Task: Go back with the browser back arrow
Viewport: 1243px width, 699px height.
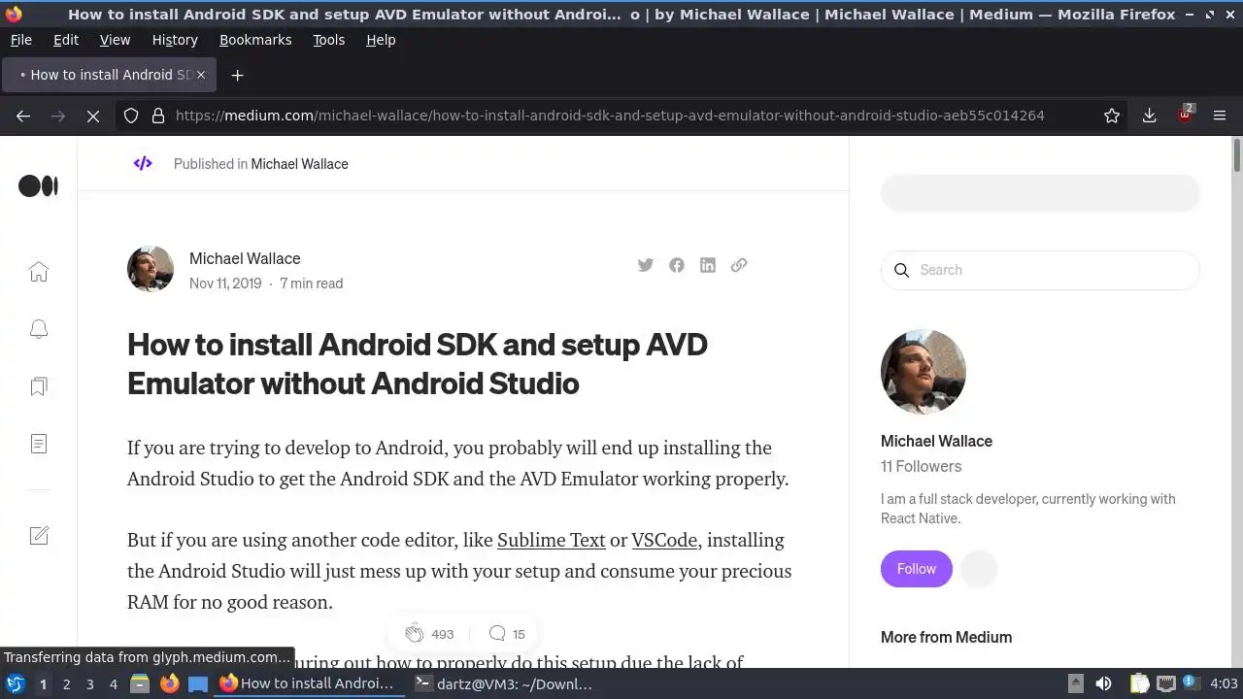Action: [23, 116]
